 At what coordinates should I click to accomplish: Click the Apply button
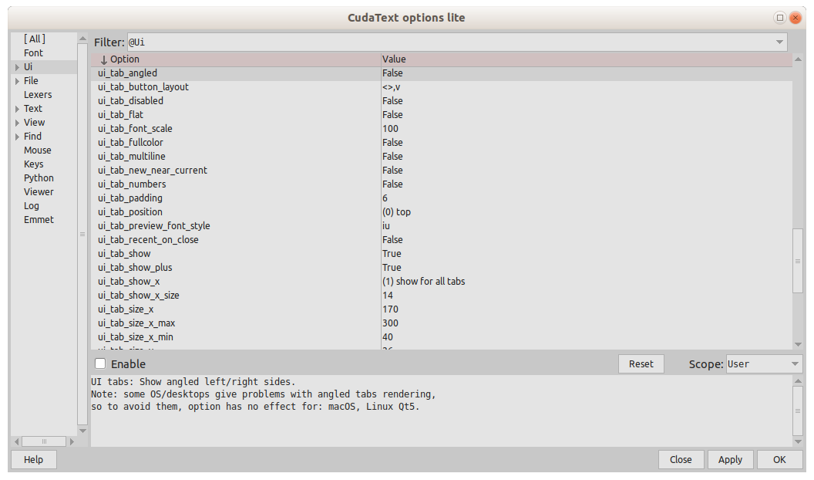[x=730, y=459]
